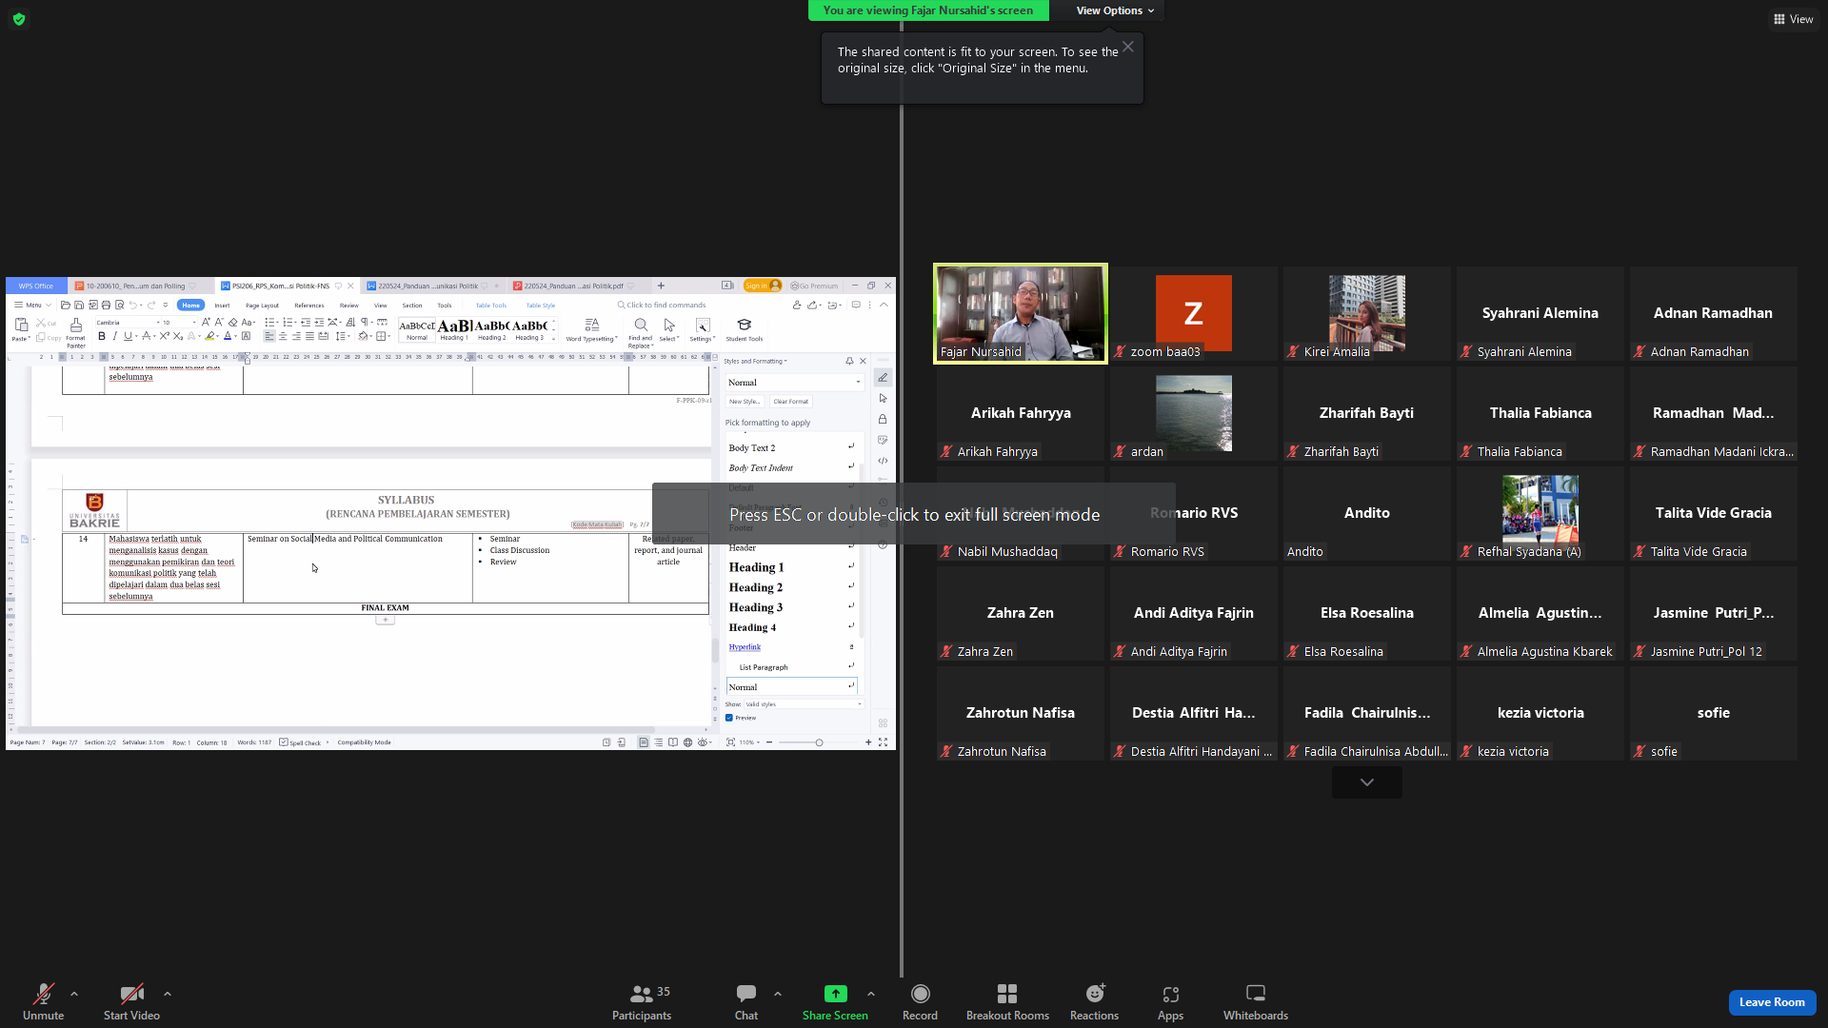The image size is (1828, 1028).
Task: Open the Home tab in WPS ribbon
Action: point(191,306)
